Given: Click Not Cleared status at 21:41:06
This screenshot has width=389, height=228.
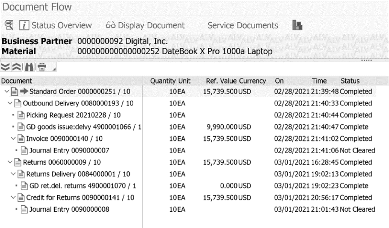Looking at the screenshot, I should coord(358,150).
